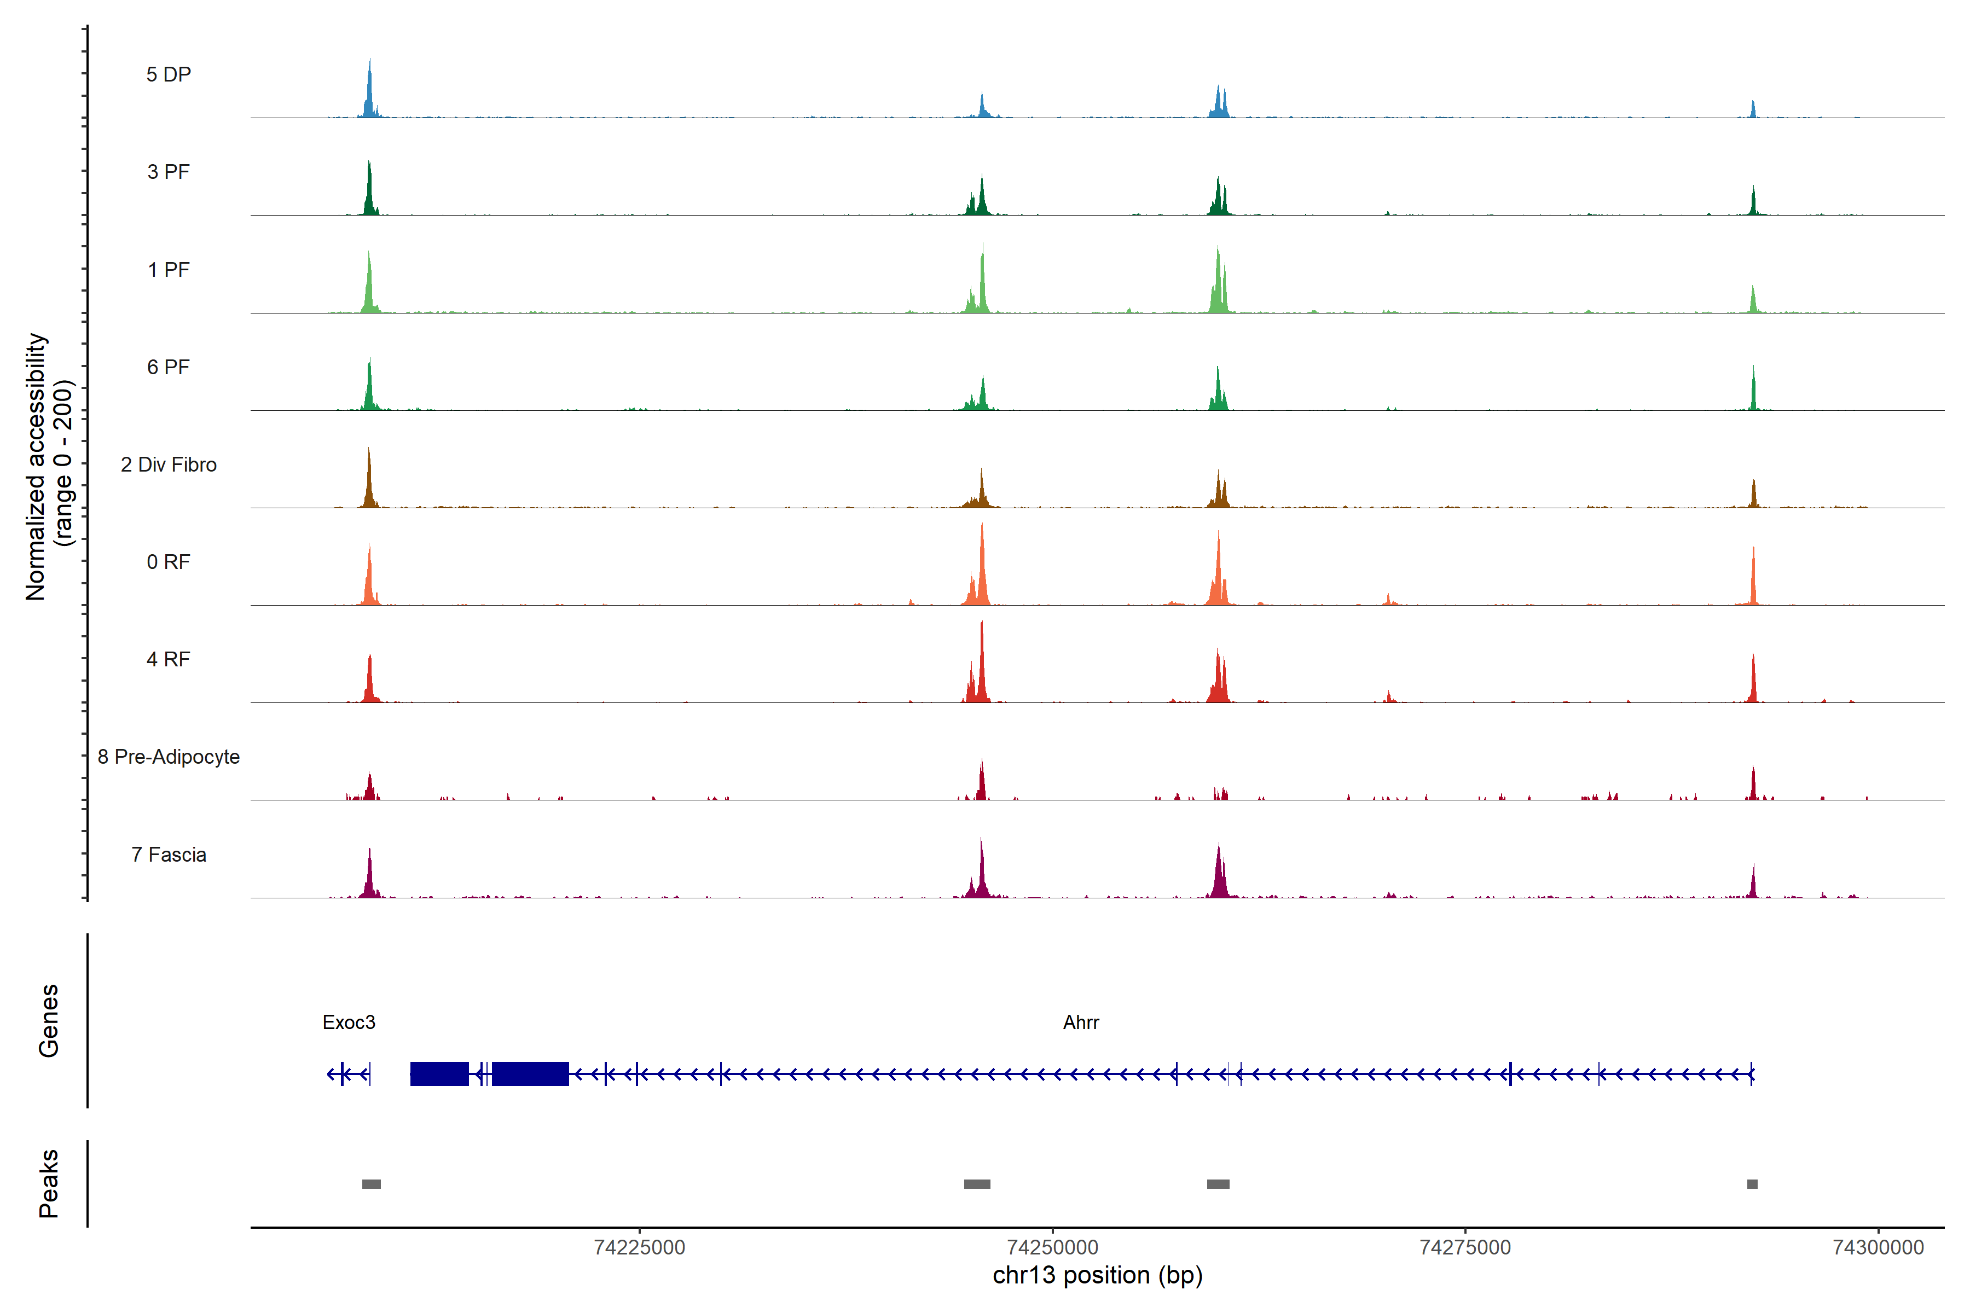
Task: Select the 2 Div Fibro track label
Action: [x=169, y=464]
